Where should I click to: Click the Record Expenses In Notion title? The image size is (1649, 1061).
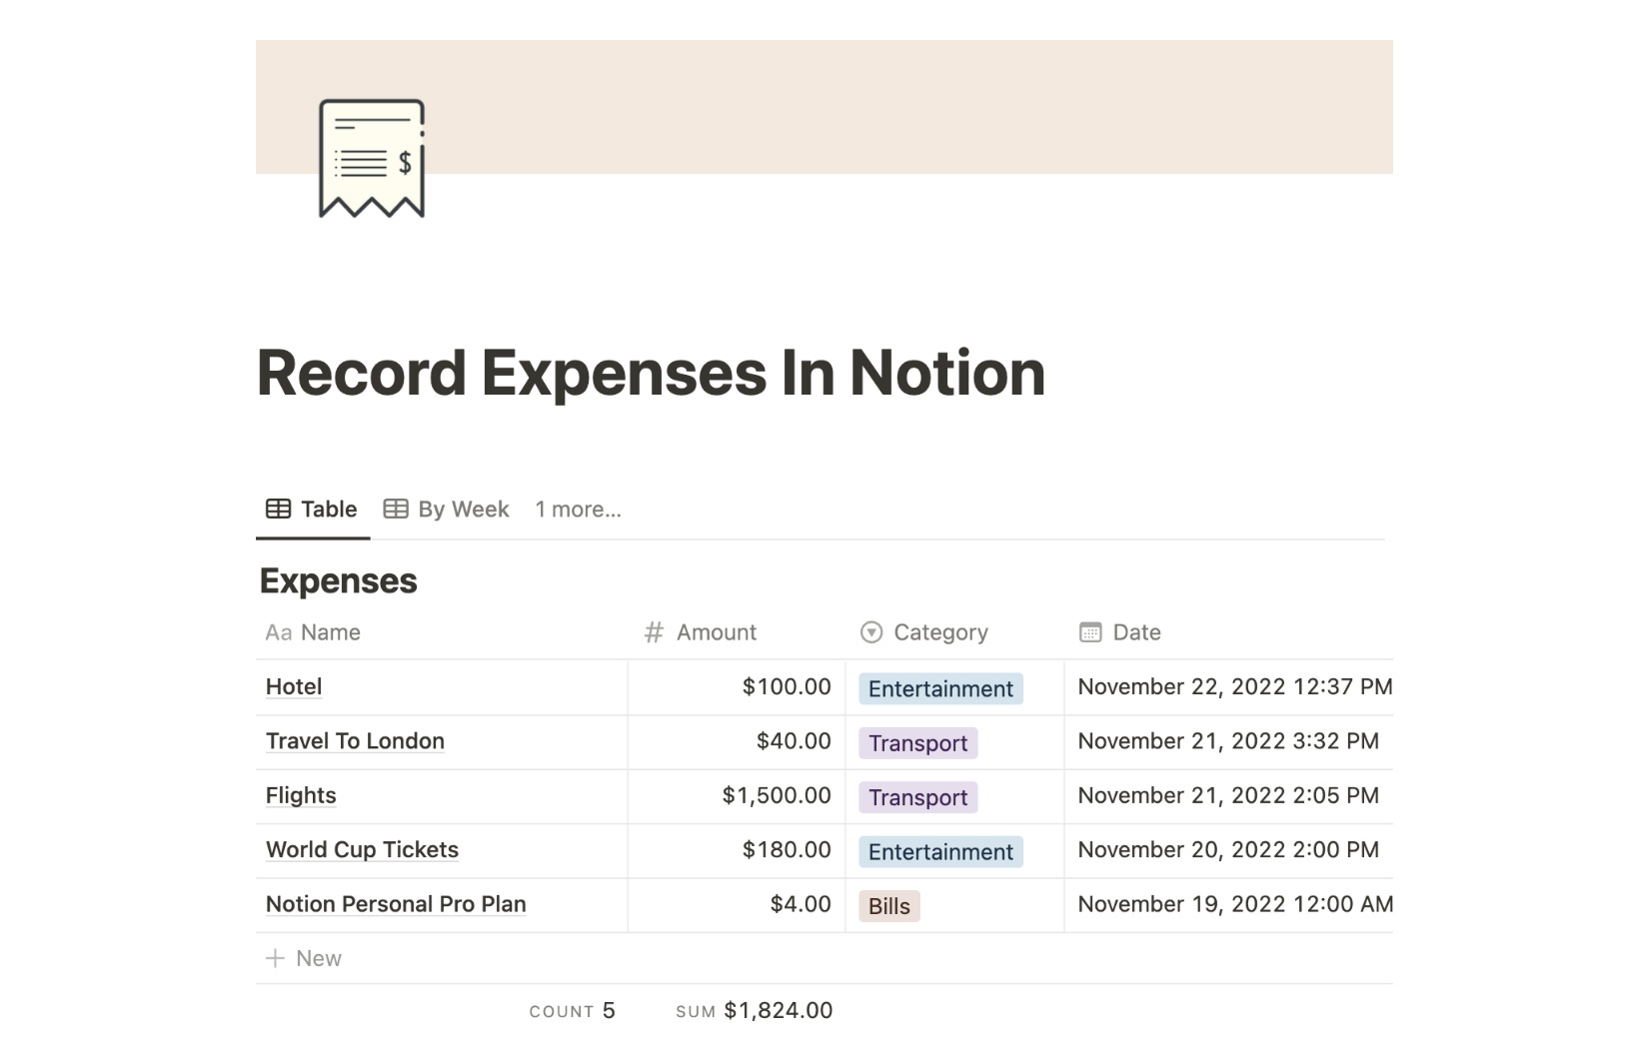(x=651, y=373)
